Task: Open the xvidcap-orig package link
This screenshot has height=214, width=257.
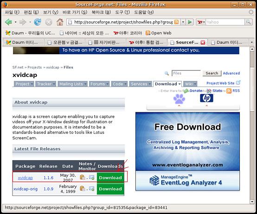Action: 26,189
